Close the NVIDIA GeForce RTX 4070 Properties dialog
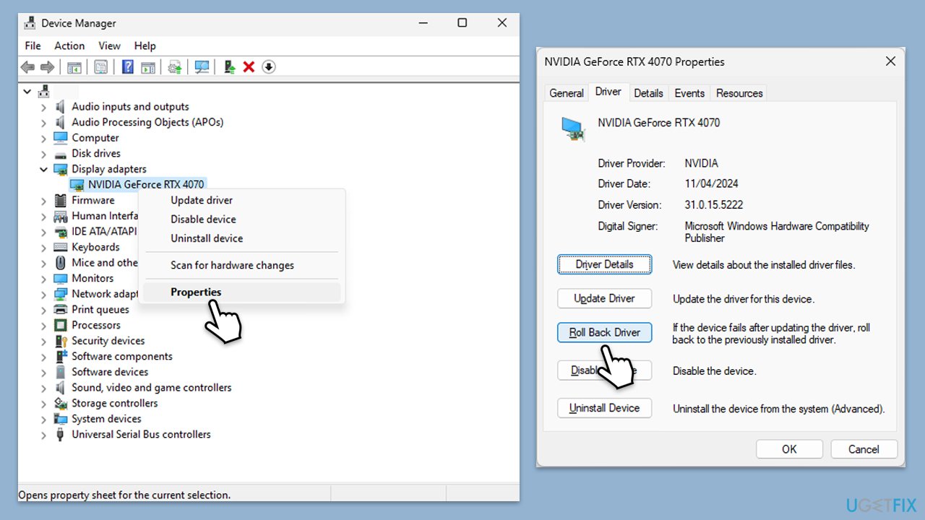This screenshot has height=520, width=925. pyautogui.click(x=890, y=62)
